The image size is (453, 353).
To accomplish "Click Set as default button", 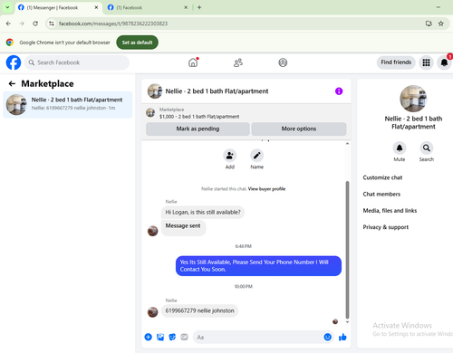I will pos(137,43).
